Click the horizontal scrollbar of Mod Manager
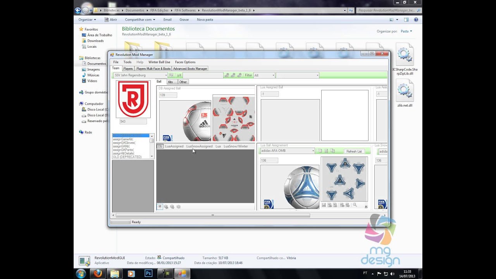496x279 pixels. [213, 215]
